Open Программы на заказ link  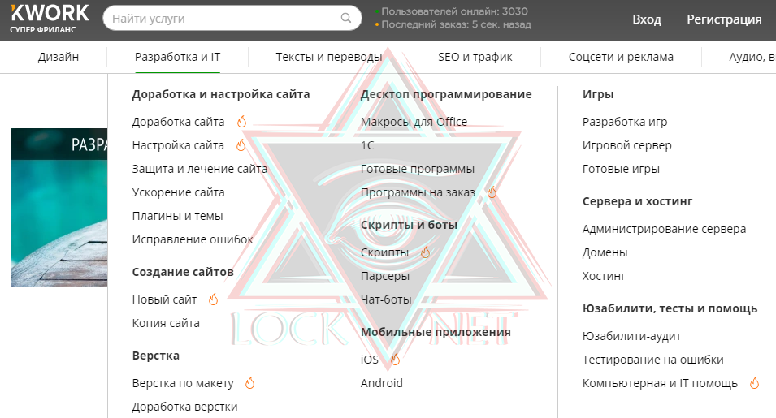[418, 192]
